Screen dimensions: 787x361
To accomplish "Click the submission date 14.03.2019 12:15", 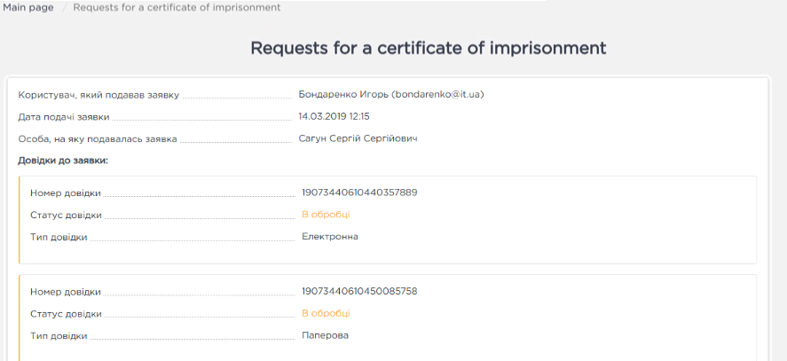I will tap(334, 116).
